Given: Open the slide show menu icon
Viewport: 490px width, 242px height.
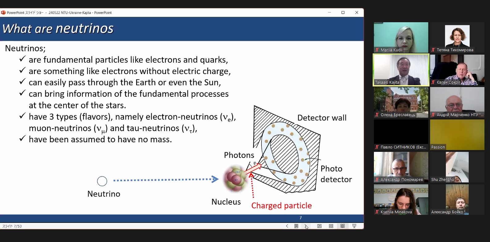Looking at the screenshot, I should tap(296, 226).
